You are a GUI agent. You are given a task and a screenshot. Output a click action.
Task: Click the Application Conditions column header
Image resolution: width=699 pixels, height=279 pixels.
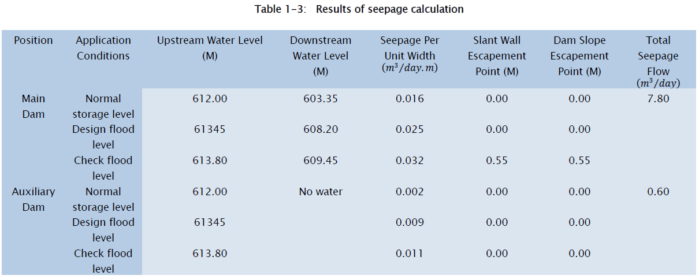[103, 48]
